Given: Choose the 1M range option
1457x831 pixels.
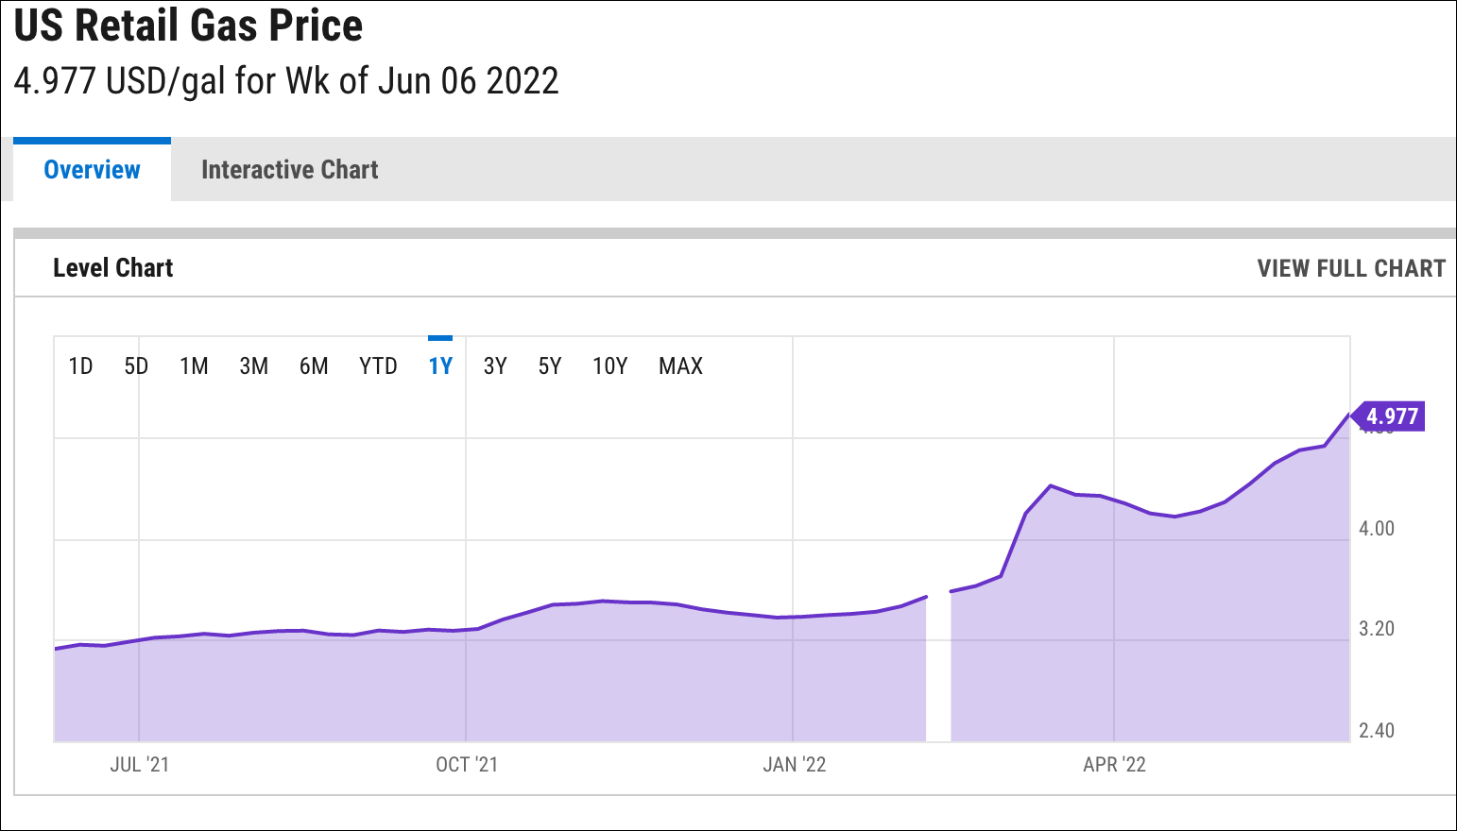Looking at the screenshot, I should 194,366.
